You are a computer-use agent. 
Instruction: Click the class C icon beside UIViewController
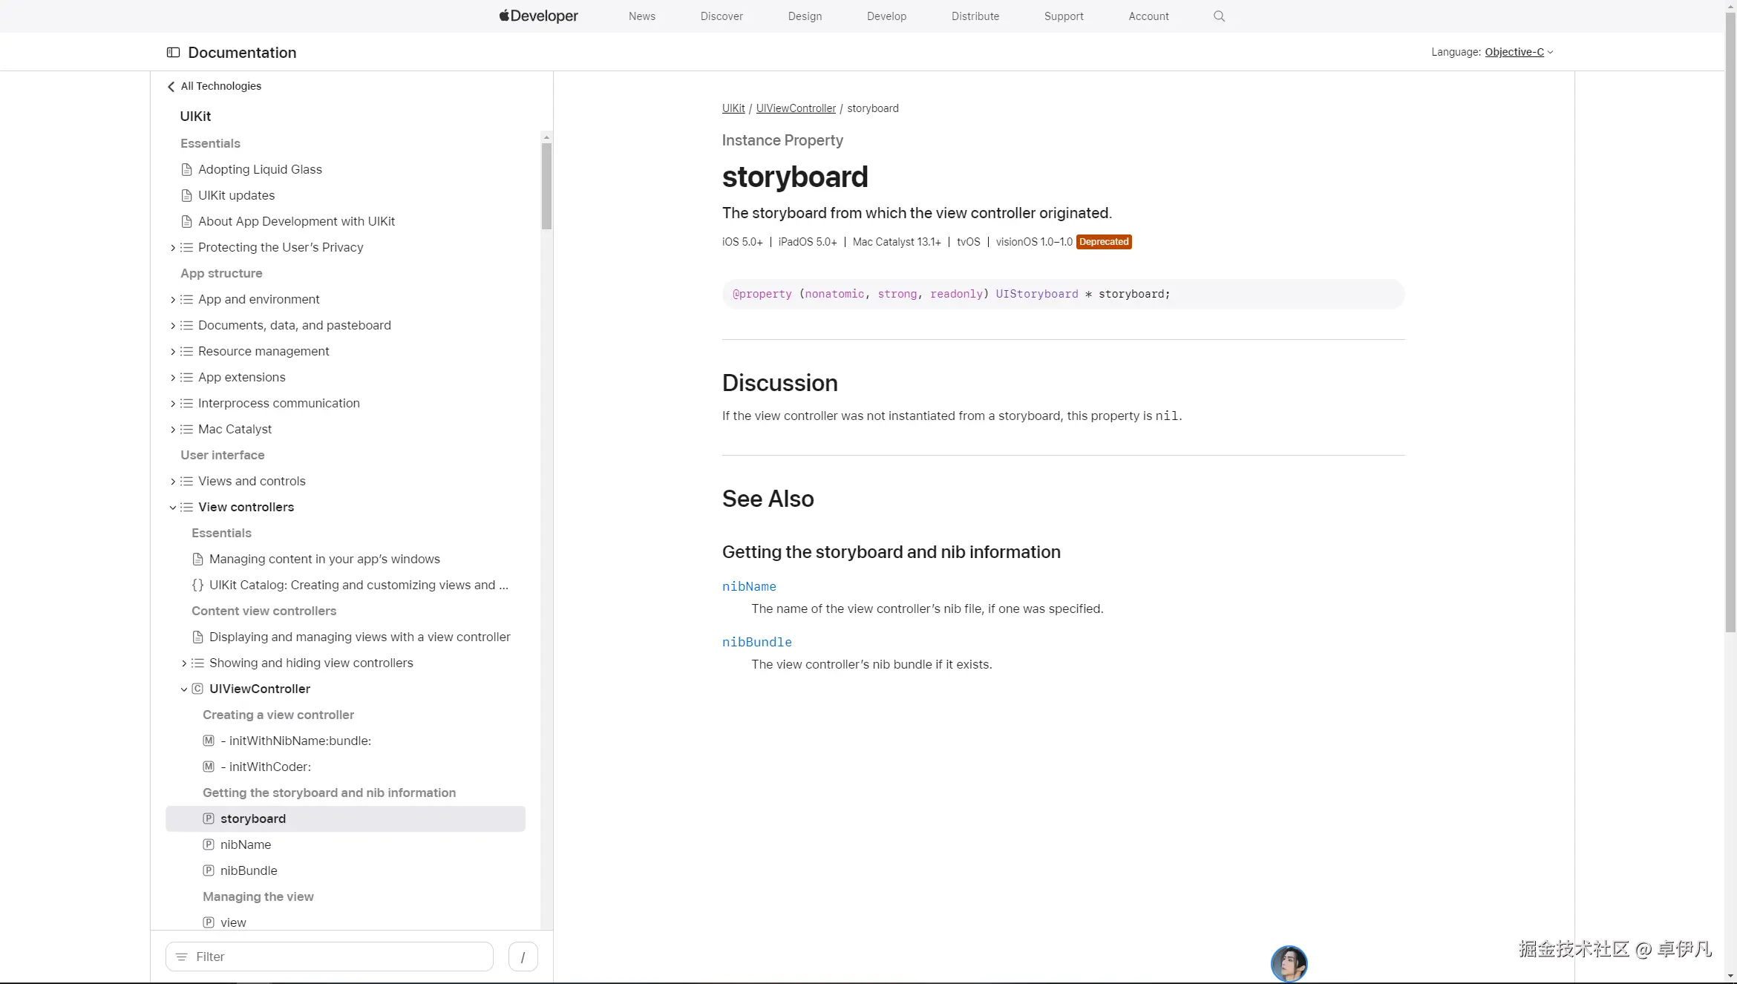pyautogui.click(x=197, y=689)
